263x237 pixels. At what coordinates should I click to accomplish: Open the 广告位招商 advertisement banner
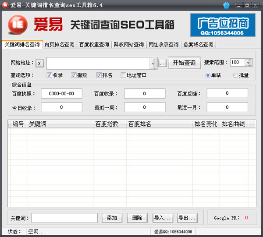[223, 25]
